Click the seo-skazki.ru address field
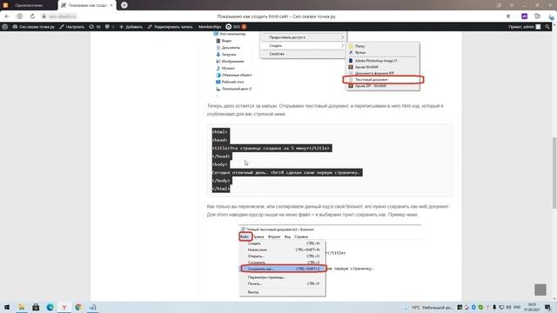This screenshot has width=557, height=313. click(x=63, y=17)
